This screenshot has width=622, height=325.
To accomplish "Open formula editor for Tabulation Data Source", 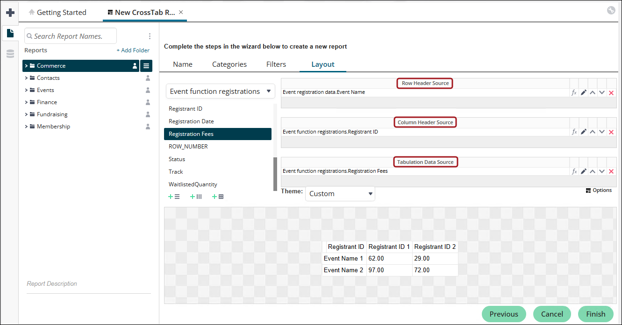I will pyautogui.click(x=574, y=171).
